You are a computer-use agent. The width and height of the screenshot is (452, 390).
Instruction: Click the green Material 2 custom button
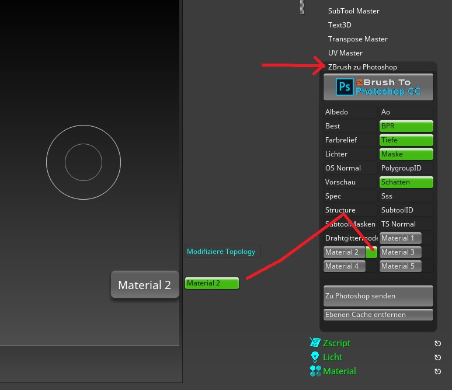click(x=212, y=283)
